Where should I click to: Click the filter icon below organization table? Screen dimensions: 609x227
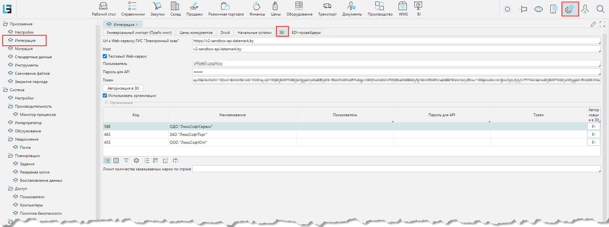click(x=126, y=161)
